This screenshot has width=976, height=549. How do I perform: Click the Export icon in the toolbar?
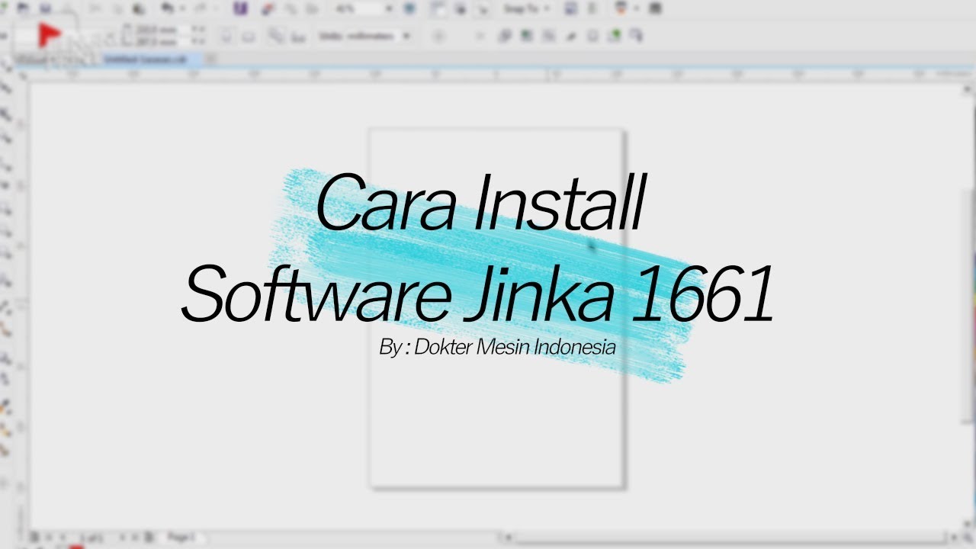click(290, 8)
